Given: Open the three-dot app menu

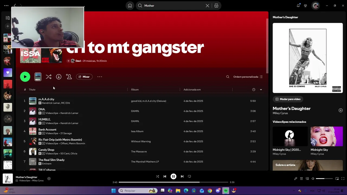Looking at the screenshot, I should coord(6,5).
